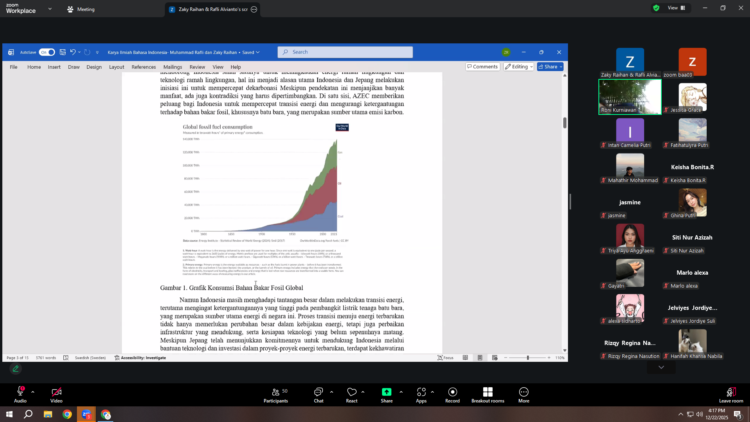Screen dimensions: 750x422
Task: Open Customize Quick Access Toolbar dropdown
Action: (97, 52)
